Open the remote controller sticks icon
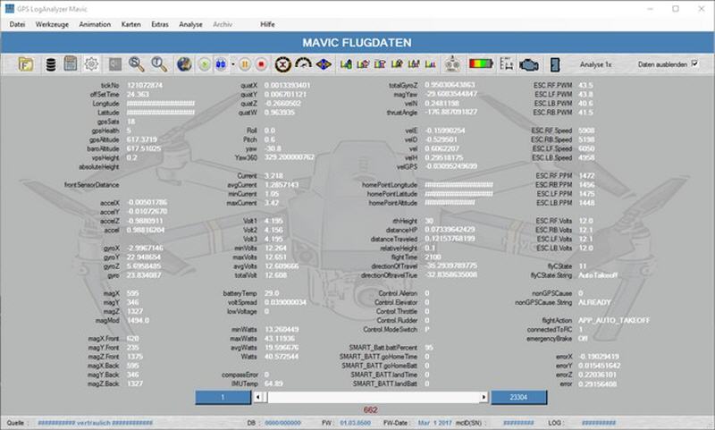 click(x=452, y=64)
